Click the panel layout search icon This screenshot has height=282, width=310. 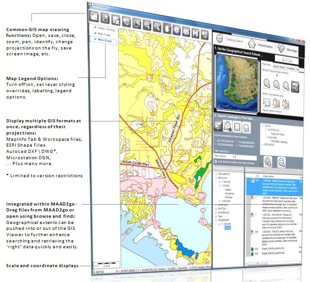(237, 127)
